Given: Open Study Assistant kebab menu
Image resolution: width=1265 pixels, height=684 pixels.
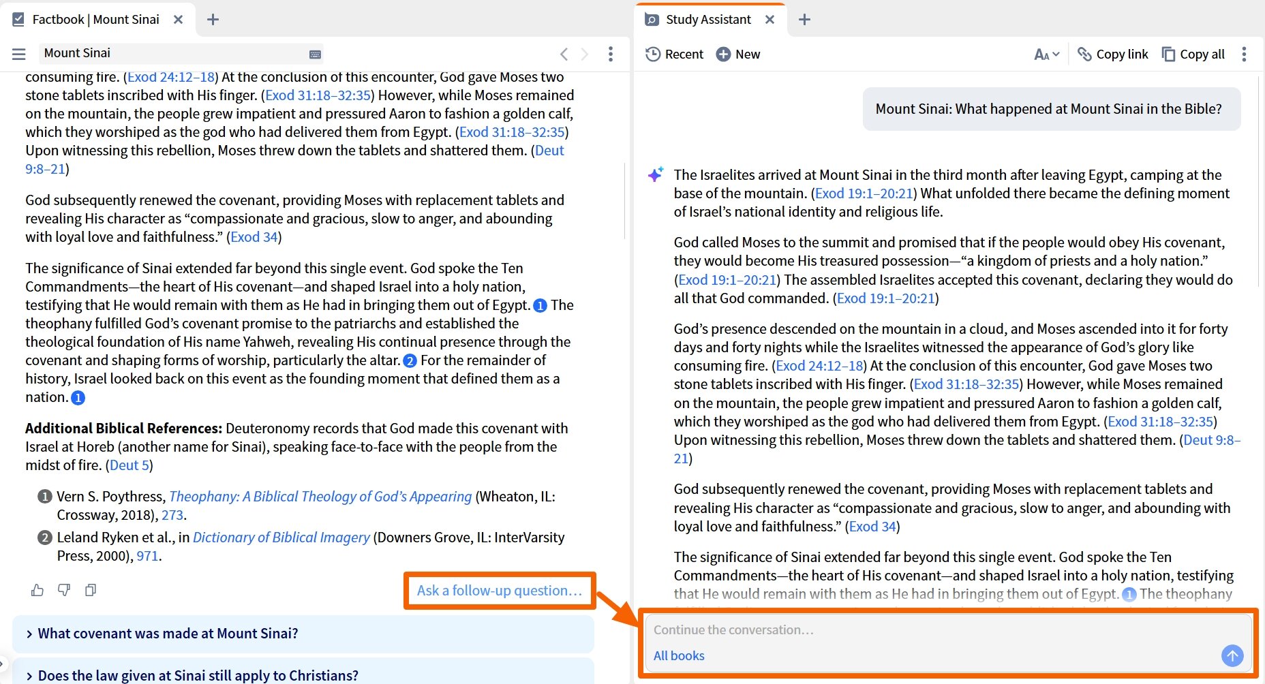Looking at the screenshot, I should (1244, 54).
